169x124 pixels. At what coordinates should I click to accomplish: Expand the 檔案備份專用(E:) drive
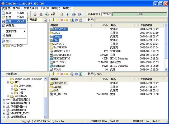click(4, 103)
